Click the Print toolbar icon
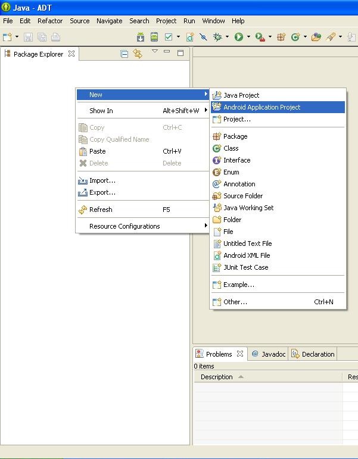This screenshot has width=358, height=459. [55, 37]
